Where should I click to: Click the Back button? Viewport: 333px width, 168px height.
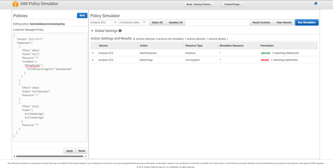click(82, 16)
